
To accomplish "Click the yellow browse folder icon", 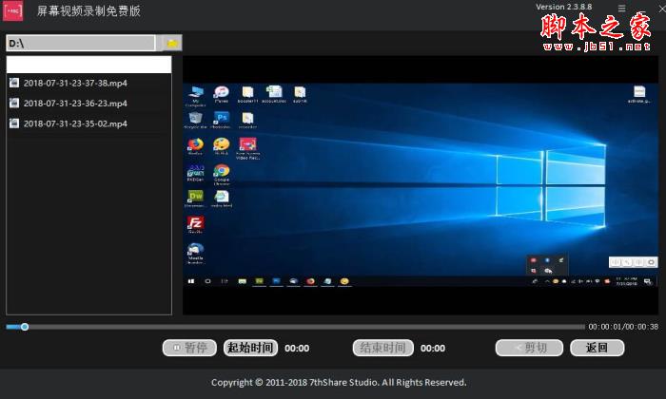I will point(172,43).
